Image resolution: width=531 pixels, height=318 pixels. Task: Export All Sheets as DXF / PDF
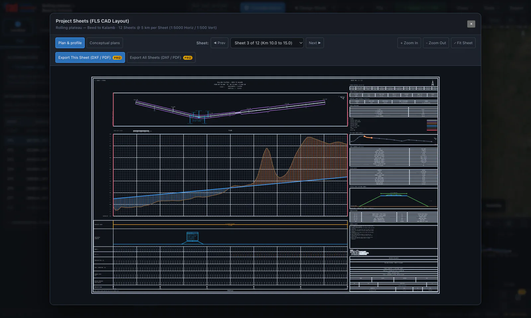[161, 57]
